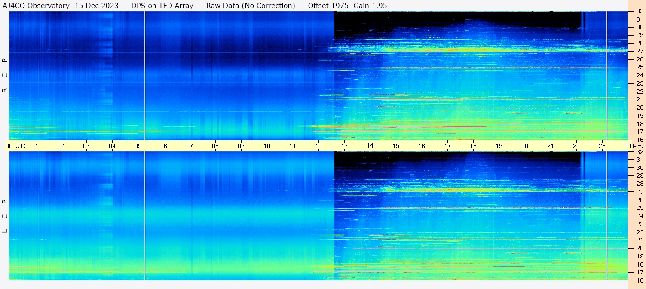
Task: Click 'Raw Data (No Correction)' label
Action: coord(251,6)
